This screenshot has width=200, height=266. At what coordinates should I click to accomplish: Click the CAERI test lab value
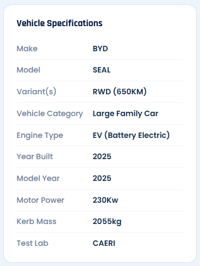pyautogui.click(x=104, y=243)
